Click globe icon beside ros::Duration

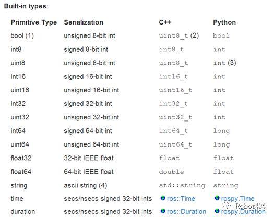pyautogui.click(x=163, y=211)
